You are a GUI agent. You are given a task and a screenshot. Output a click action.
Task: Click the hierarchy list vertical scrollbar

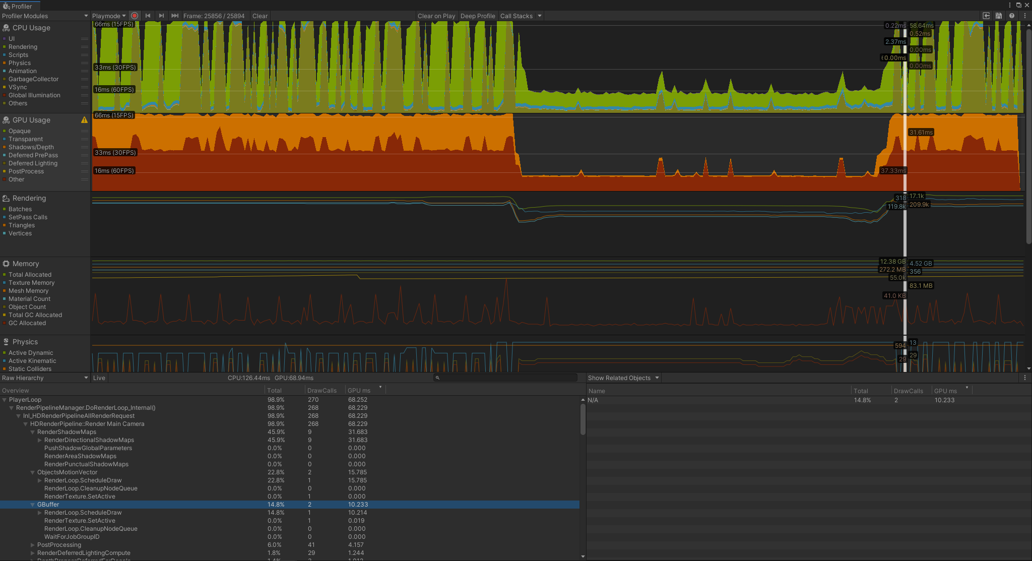click(583, 419)
